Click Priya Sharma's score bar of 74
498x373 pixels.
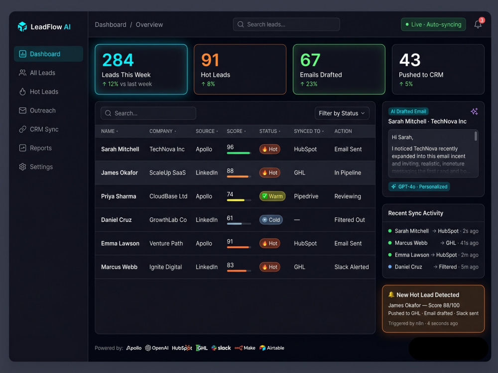[x=239, y=200]
